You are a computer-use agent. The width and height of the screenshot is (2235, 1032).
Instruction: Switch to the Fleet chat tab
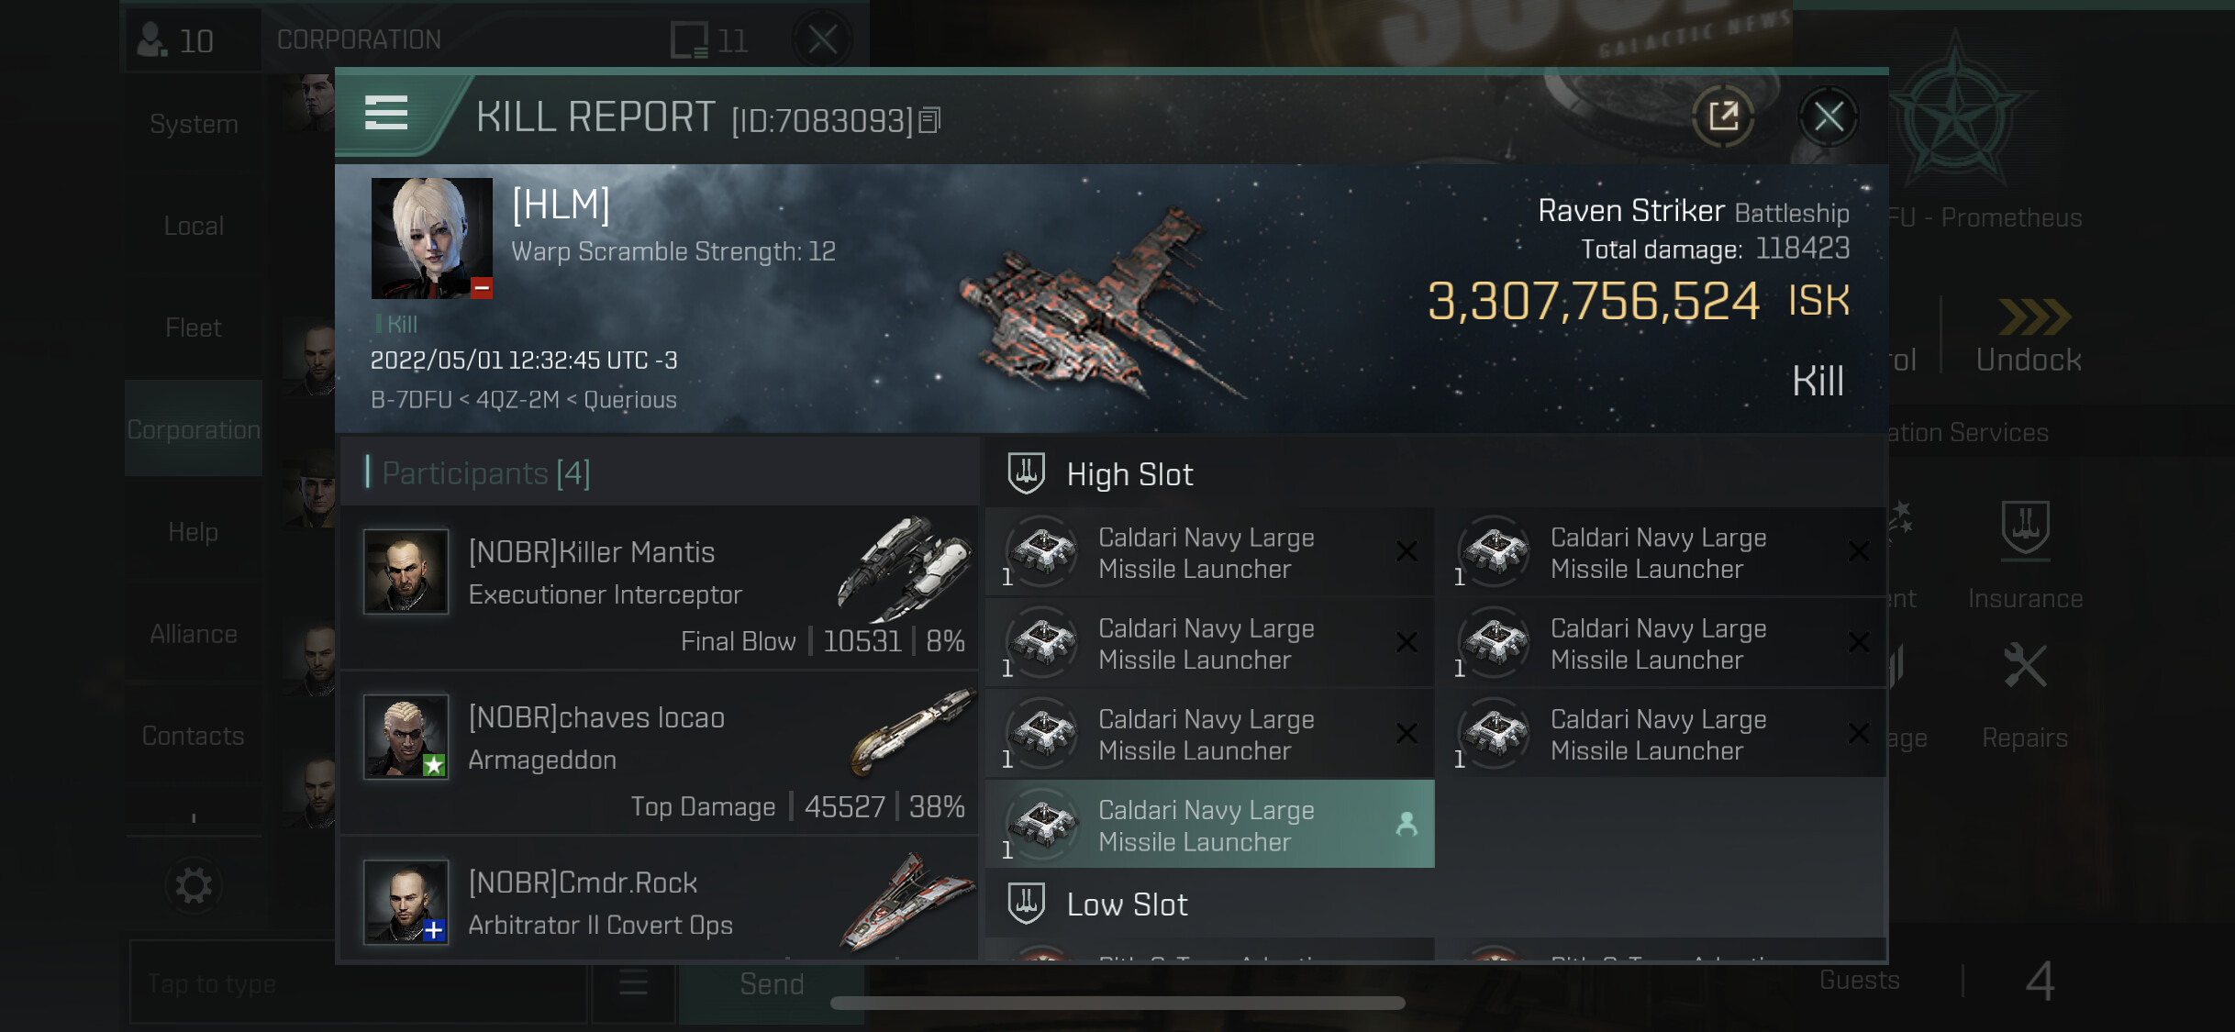(x=194, y=327)
